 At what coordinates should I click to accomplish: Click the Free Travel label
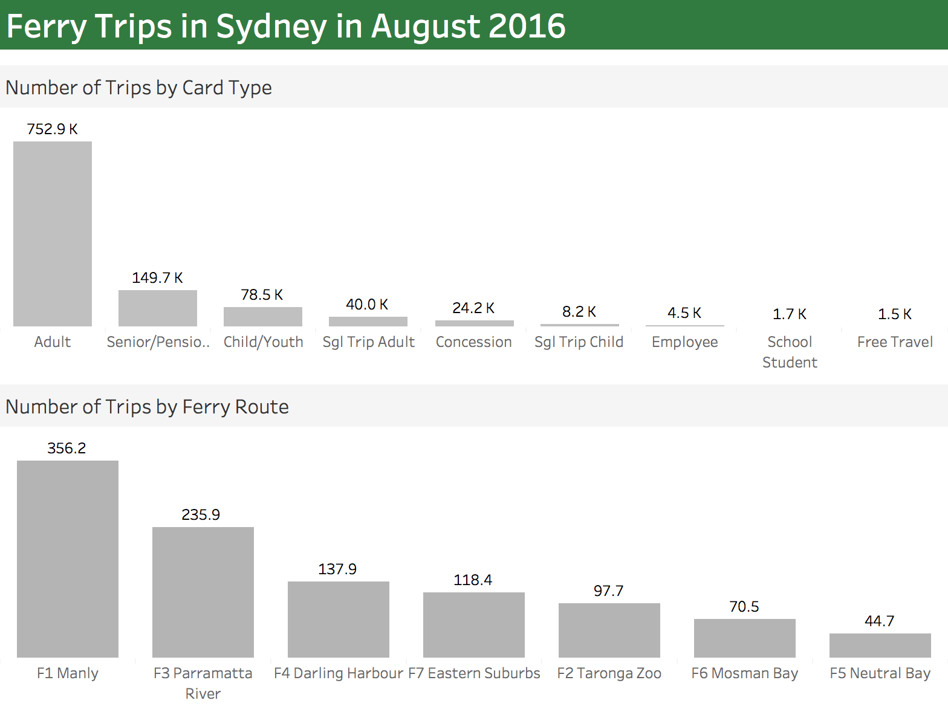point(895,342)
